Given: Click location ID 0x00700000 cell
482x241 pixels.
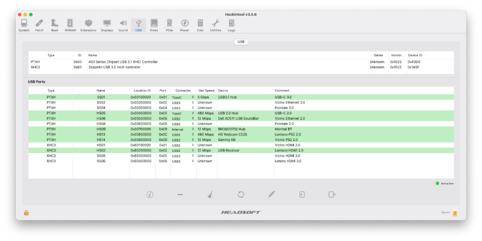Looking at the screenshot, I should tap(141, 129).
